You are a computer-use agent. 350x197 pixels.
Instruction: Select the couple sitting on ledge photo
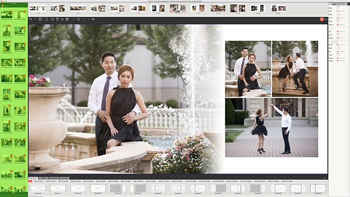295,69
